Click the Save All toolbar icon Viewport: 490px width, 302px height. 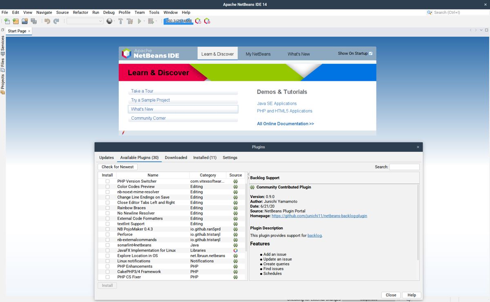pos(33,21)
